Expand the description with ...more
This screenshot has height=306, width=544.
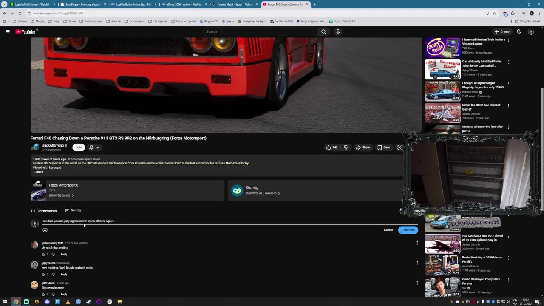click(x=38, y=172)
